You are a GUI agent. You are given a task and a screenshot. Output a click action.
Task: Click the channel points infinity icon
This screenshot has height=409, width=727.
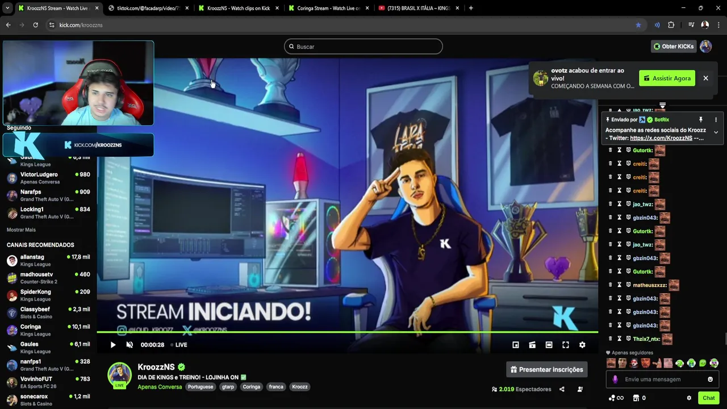click(x=616, y=398)
